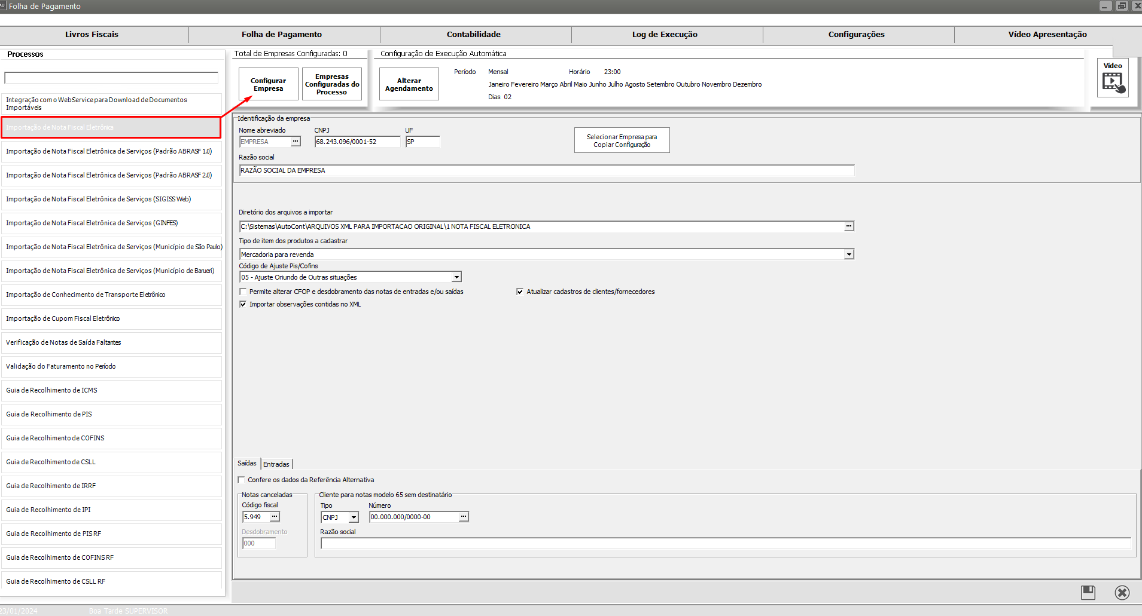Click Empresas Configuradas do Processo button
The width and height of the screenshot is (1142, 616).
(332, 84)
